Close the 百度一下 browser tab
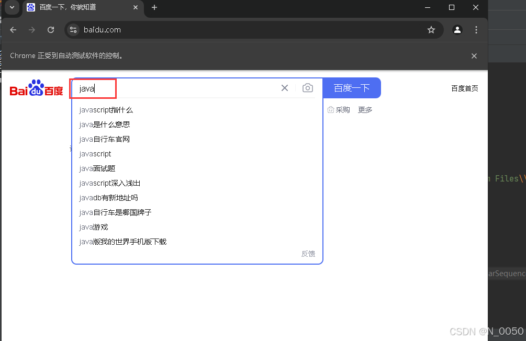The height and width of the screenshot is (341, 526). [x=136, y=7]
